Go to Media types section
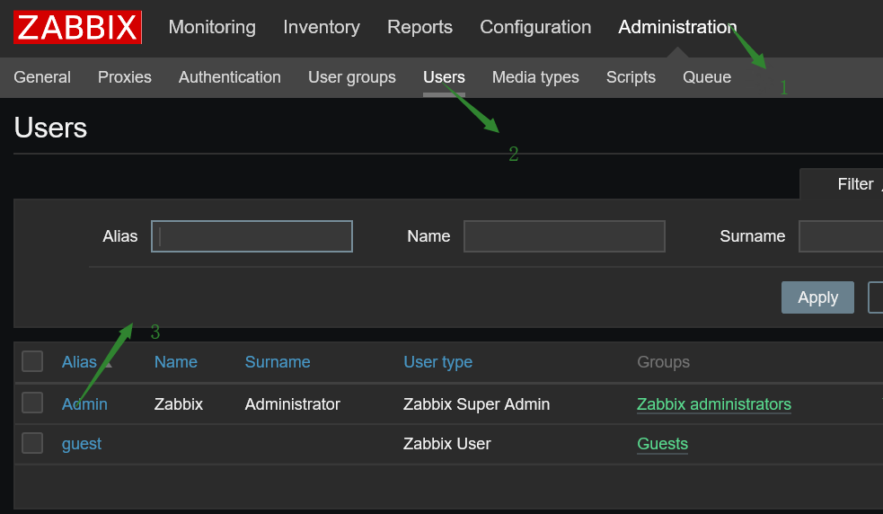The width and height of the screenshot is (883, 514). 535,77
